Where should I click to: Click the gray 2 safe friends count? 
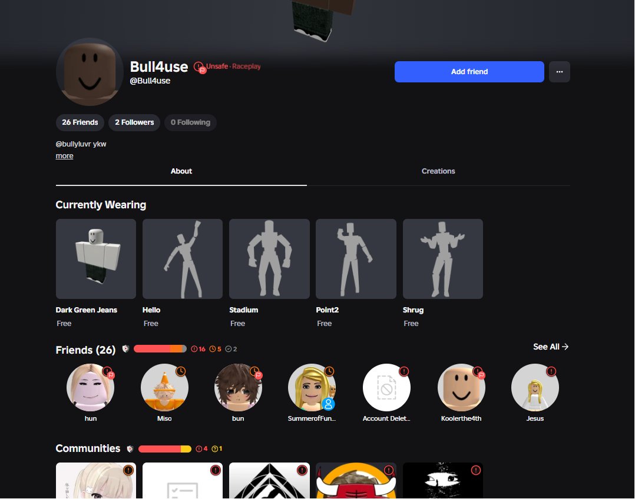click(231, 349)
